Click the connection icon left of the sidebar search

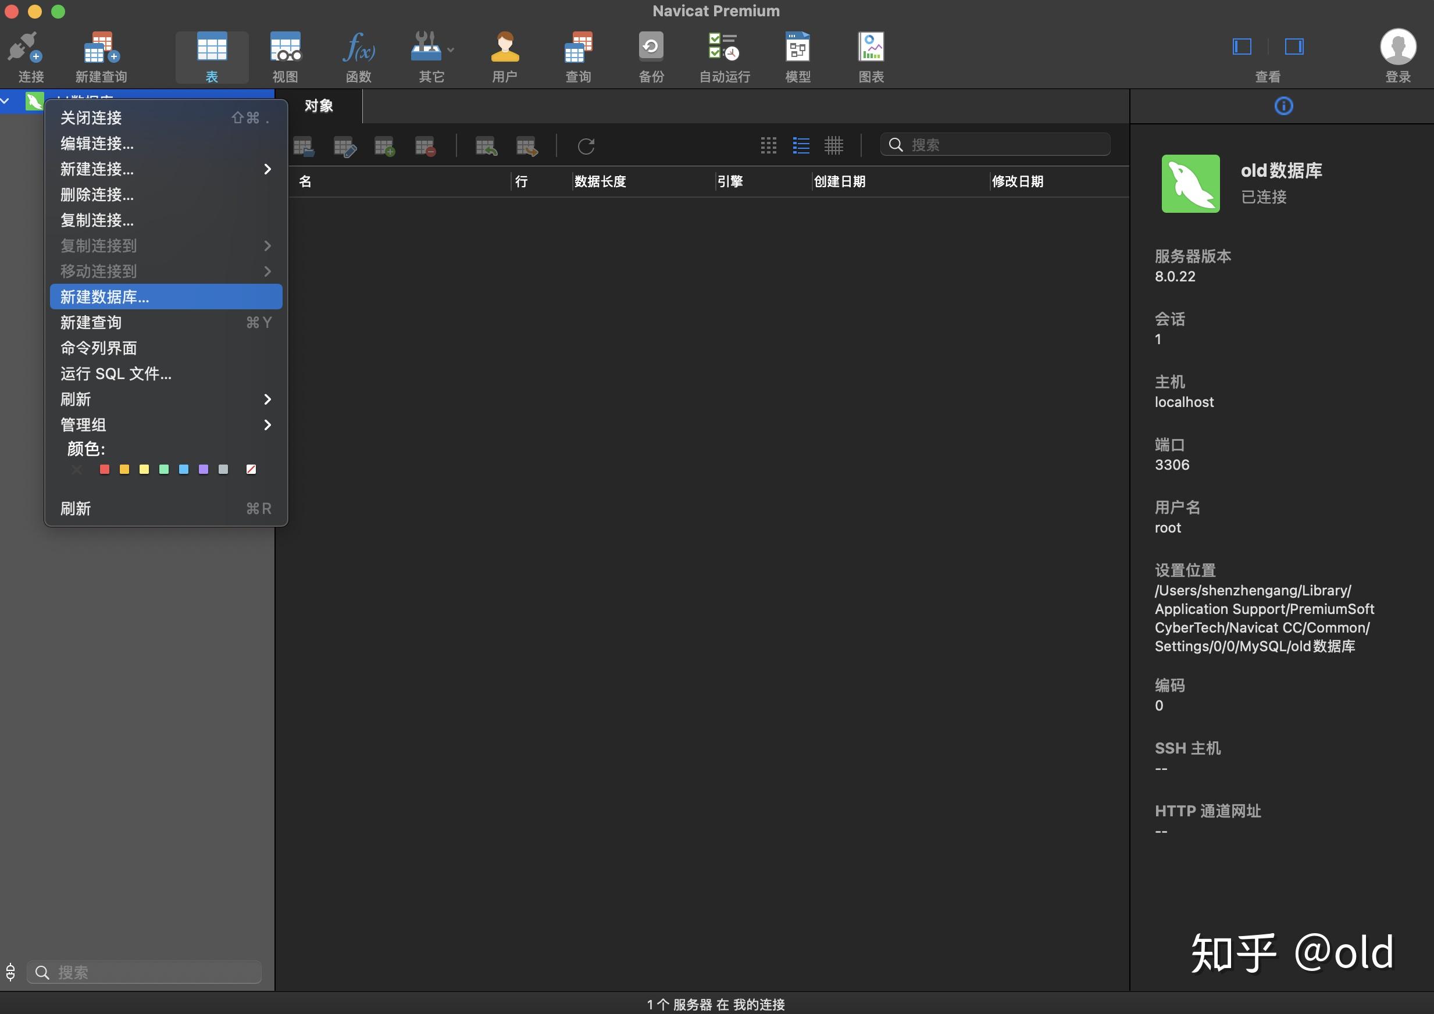[10, 972]
